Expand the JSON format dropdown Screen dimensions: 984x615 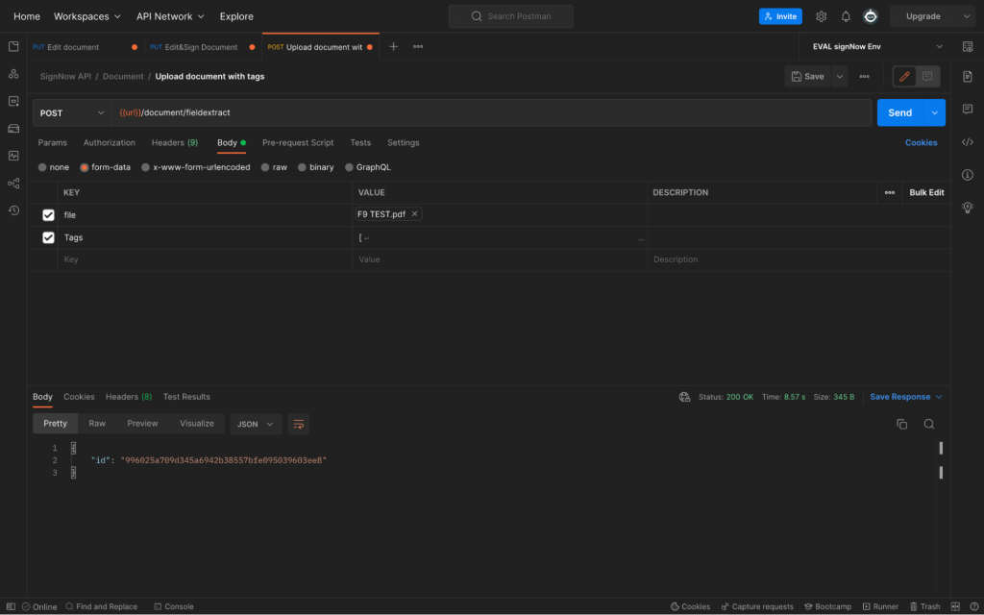point(256,424)
